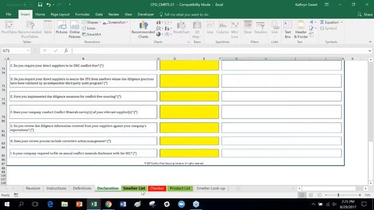This screenshot has height=210, width=374.
Task: Expand the Screenshot dropdown
Action: point(127,22)
